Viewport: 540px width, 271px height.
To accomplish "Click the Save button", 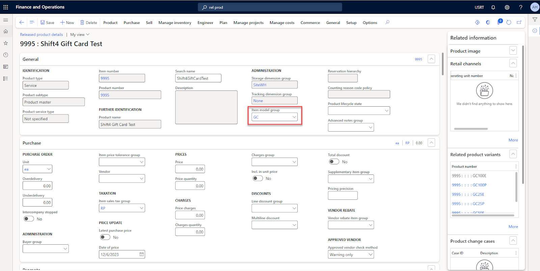I will (48, 23).
